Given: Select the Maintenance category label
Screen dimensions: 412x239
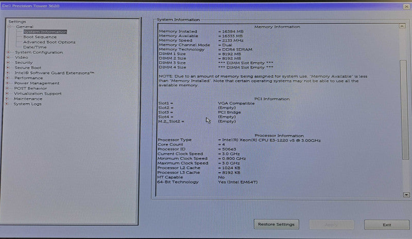Looking at the screenshot, I should (x=28, y=99).
